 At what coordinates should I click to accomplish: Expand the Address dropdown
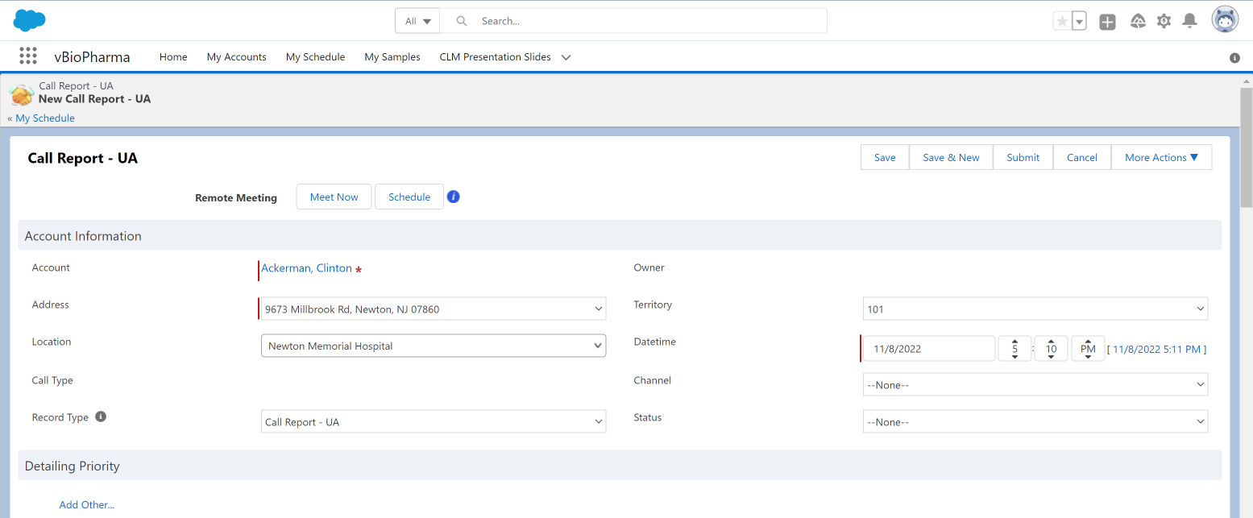pyautogui.click(x=598, y=309)
